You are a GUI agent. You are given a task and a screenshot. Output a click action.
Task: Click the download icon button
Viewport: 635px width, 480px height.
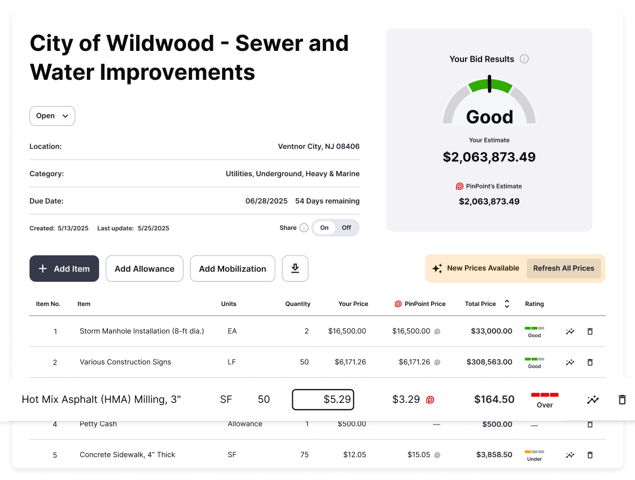click(295, 268)
